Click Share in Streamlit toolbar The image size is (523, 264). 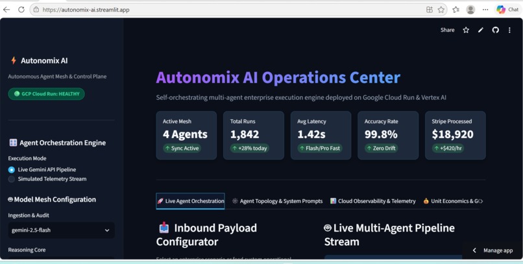(x=447, y=30)
